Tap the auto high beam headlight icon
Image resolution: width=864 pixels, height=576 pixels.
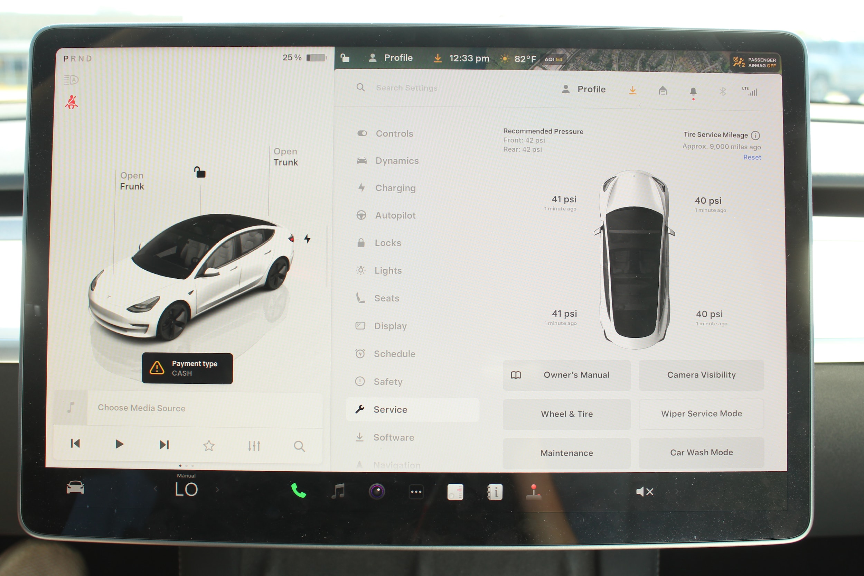(71, 80)
